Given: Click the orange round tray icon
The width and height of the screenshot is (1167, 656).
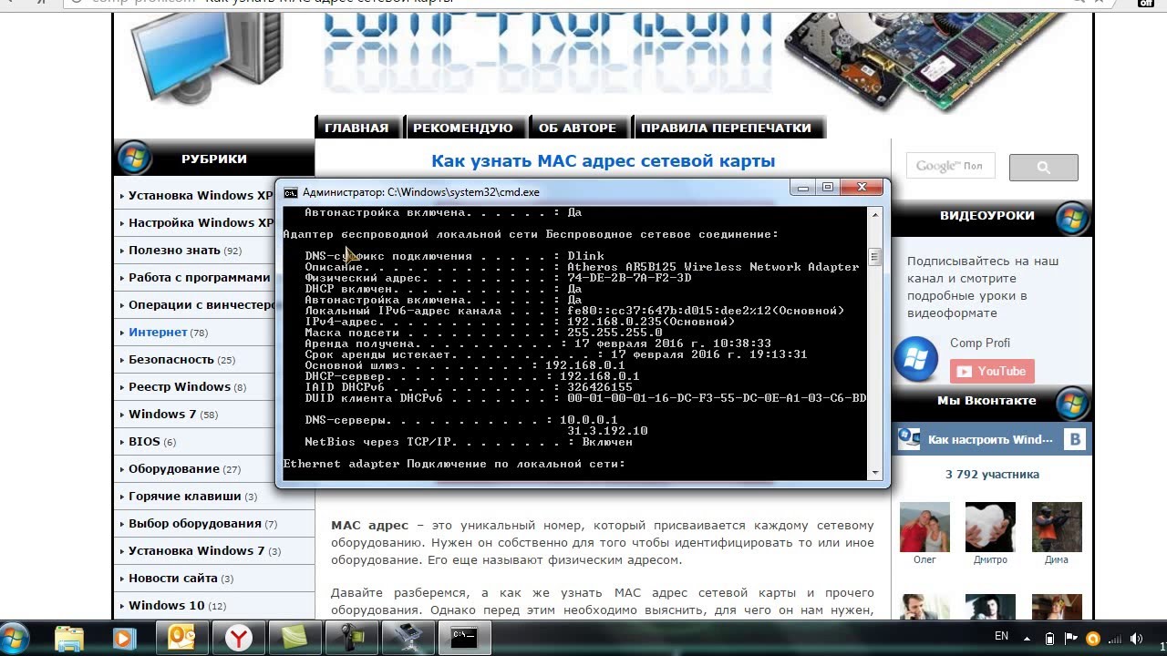Looking at the screenshot, I should point(1093,639).
